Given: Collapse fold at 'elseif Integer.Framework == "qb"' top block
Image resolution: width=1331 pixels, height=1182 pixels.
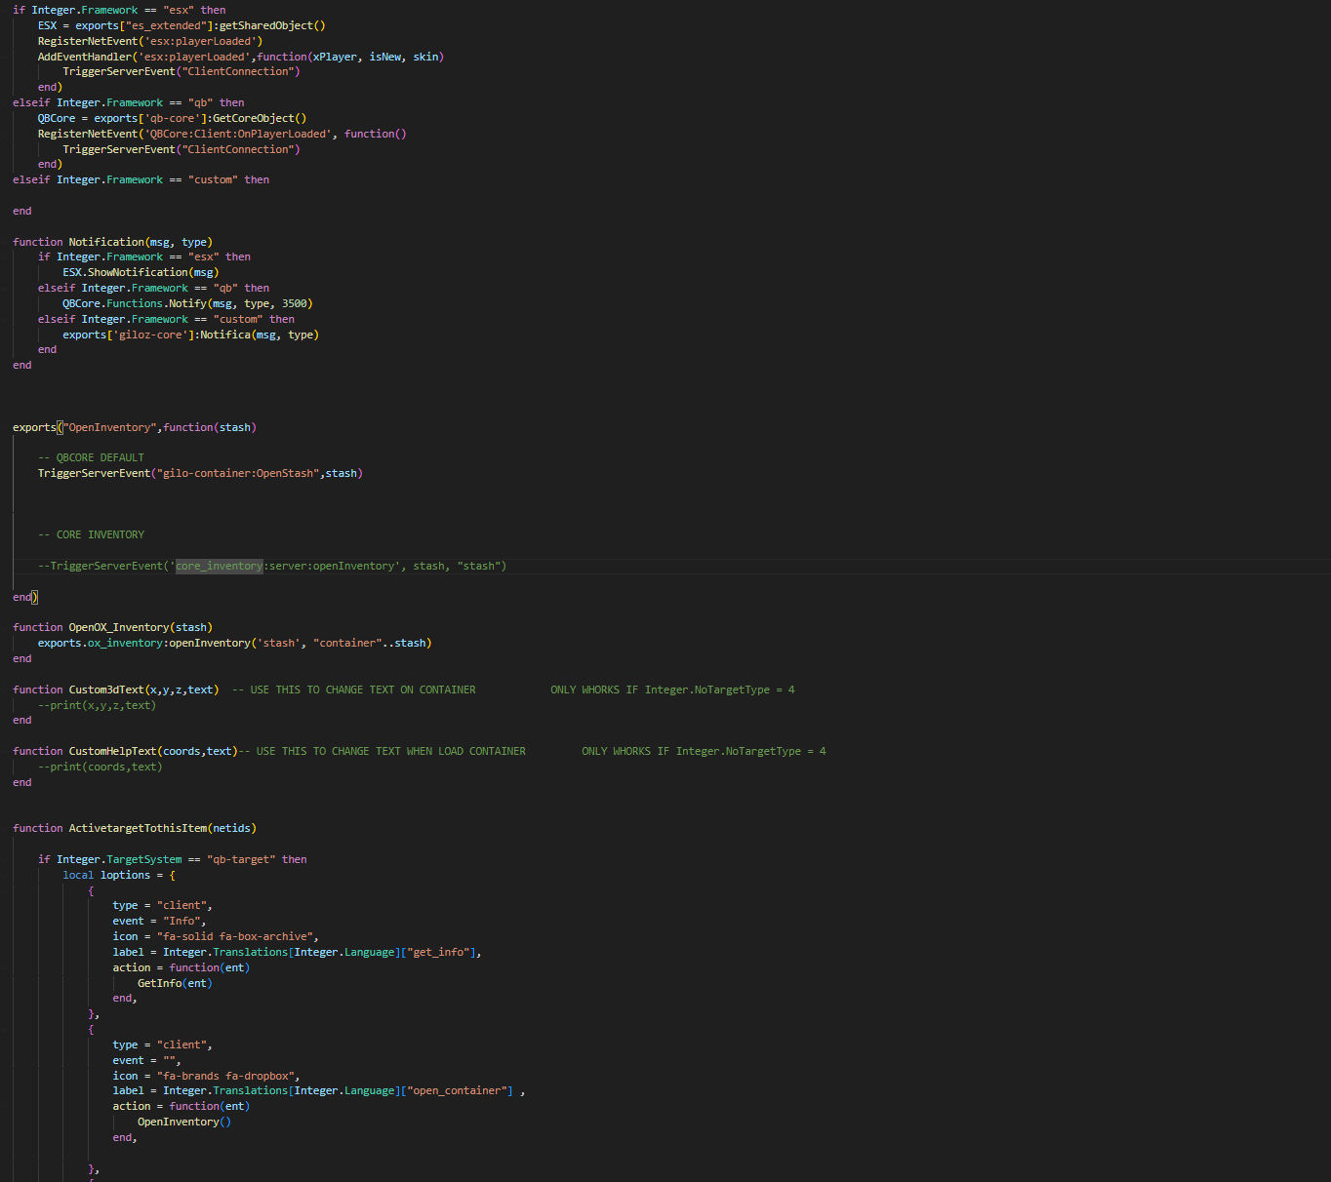Looking at the screenshot, I should (x=5, y=102).
